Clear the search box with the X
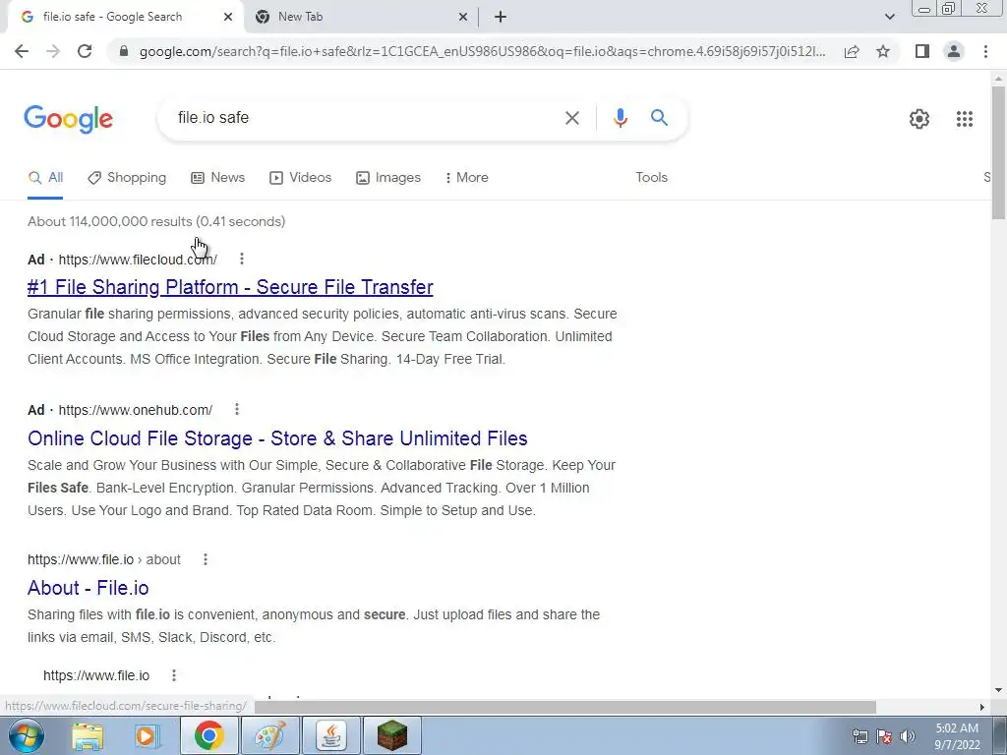 pyautogui.click(x=571, y=118)
